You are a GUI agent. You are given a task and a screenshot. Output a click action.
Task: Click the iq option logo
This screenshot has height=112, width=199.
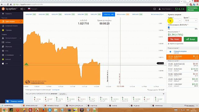(x=10, y=9)
